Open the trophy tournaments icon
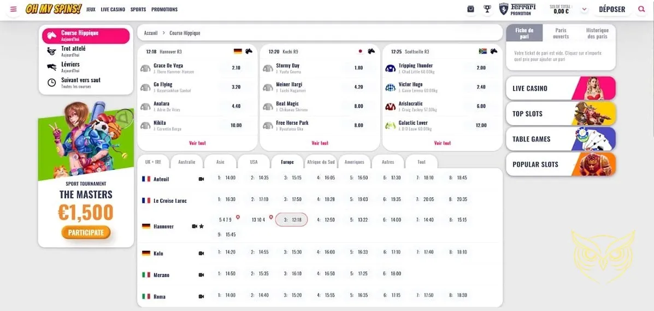 click(x=487, y=9)
